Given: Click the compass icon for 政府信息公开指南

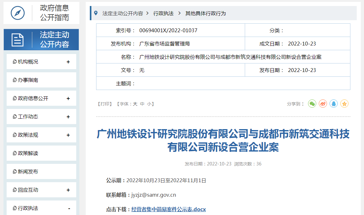Looking at the screenshot, I should pos(18,13).
